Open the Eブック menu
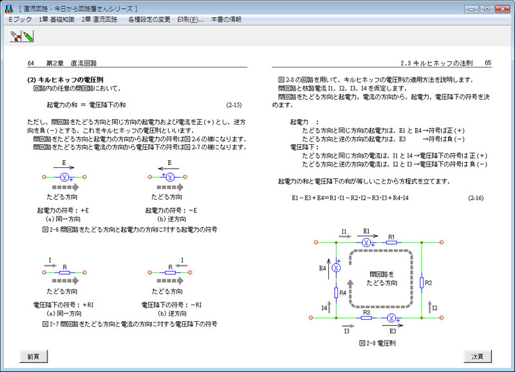515x372 pixels. pos(20,20)
